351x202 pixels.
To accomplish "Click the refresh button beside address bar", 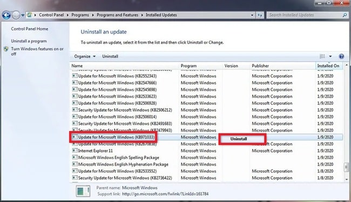I will 260,15.
